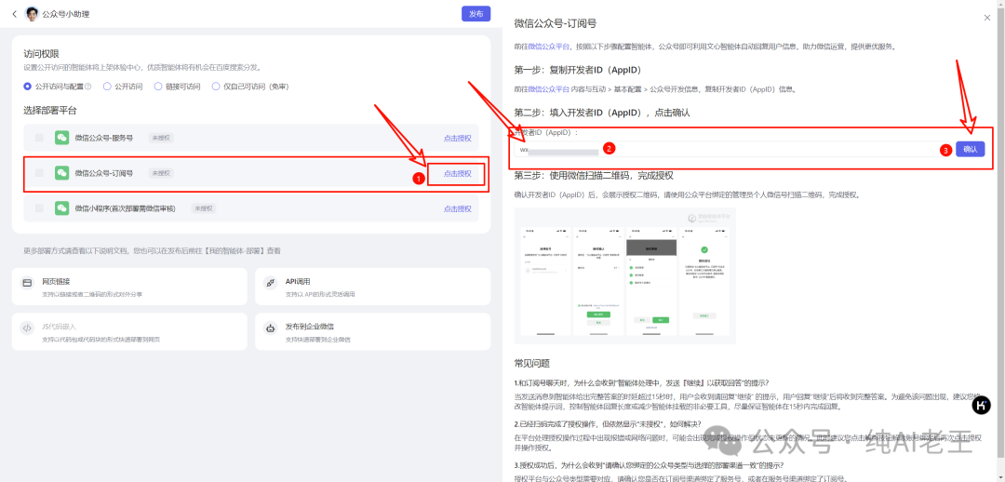Viewport: 1005px width, 482px height.
Task: Click the 开发者ID (AppID) input field
Action: tap(732, 149)
